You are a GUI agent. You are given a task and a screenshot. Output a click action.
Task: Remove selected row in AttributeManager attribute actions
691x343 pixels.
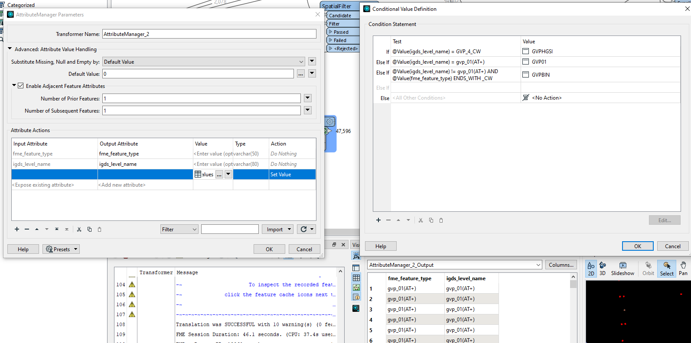pyautogui.click(x=27, y=230)
